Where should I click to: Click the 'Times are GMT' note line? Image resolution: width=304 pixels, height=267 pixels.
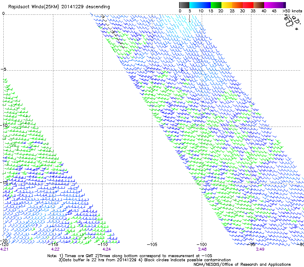point(129,256)
